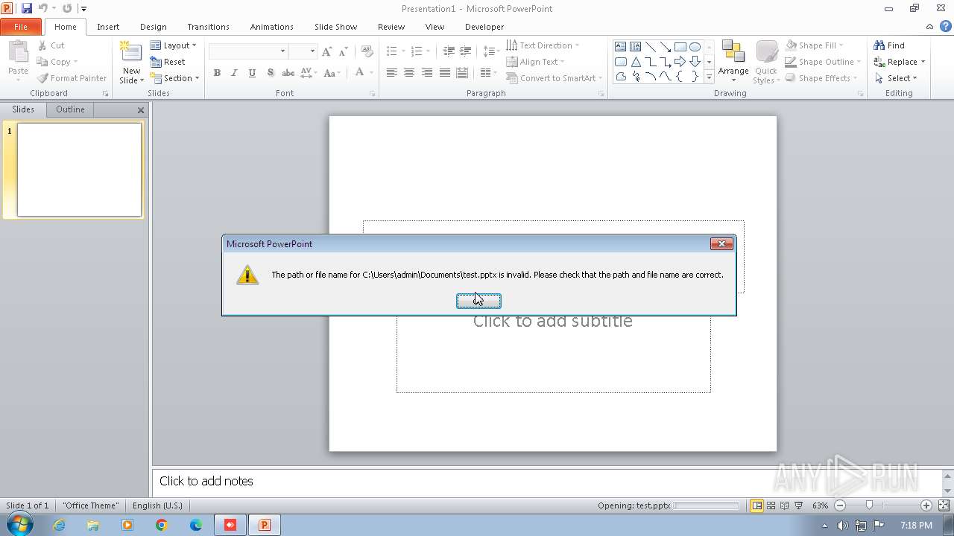Switch to the Outline pane tab
This screenshot has height=536, width=954.
click(x=70, y=109)
